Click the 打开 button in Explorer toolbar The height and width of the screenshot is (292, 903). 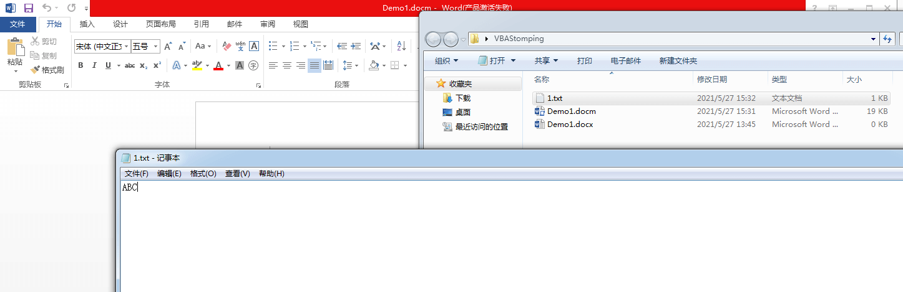[x=497, y=60]
